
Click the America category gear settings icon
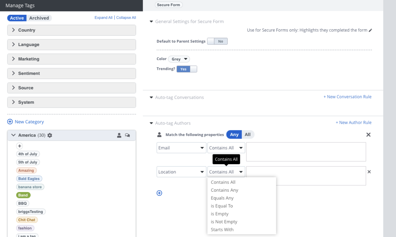point(50,135)
